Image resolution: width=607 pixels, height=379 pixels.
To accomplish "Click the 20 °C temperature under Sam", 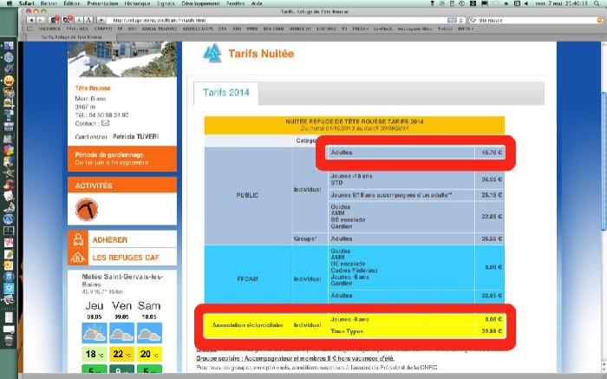I will [149, 354].
